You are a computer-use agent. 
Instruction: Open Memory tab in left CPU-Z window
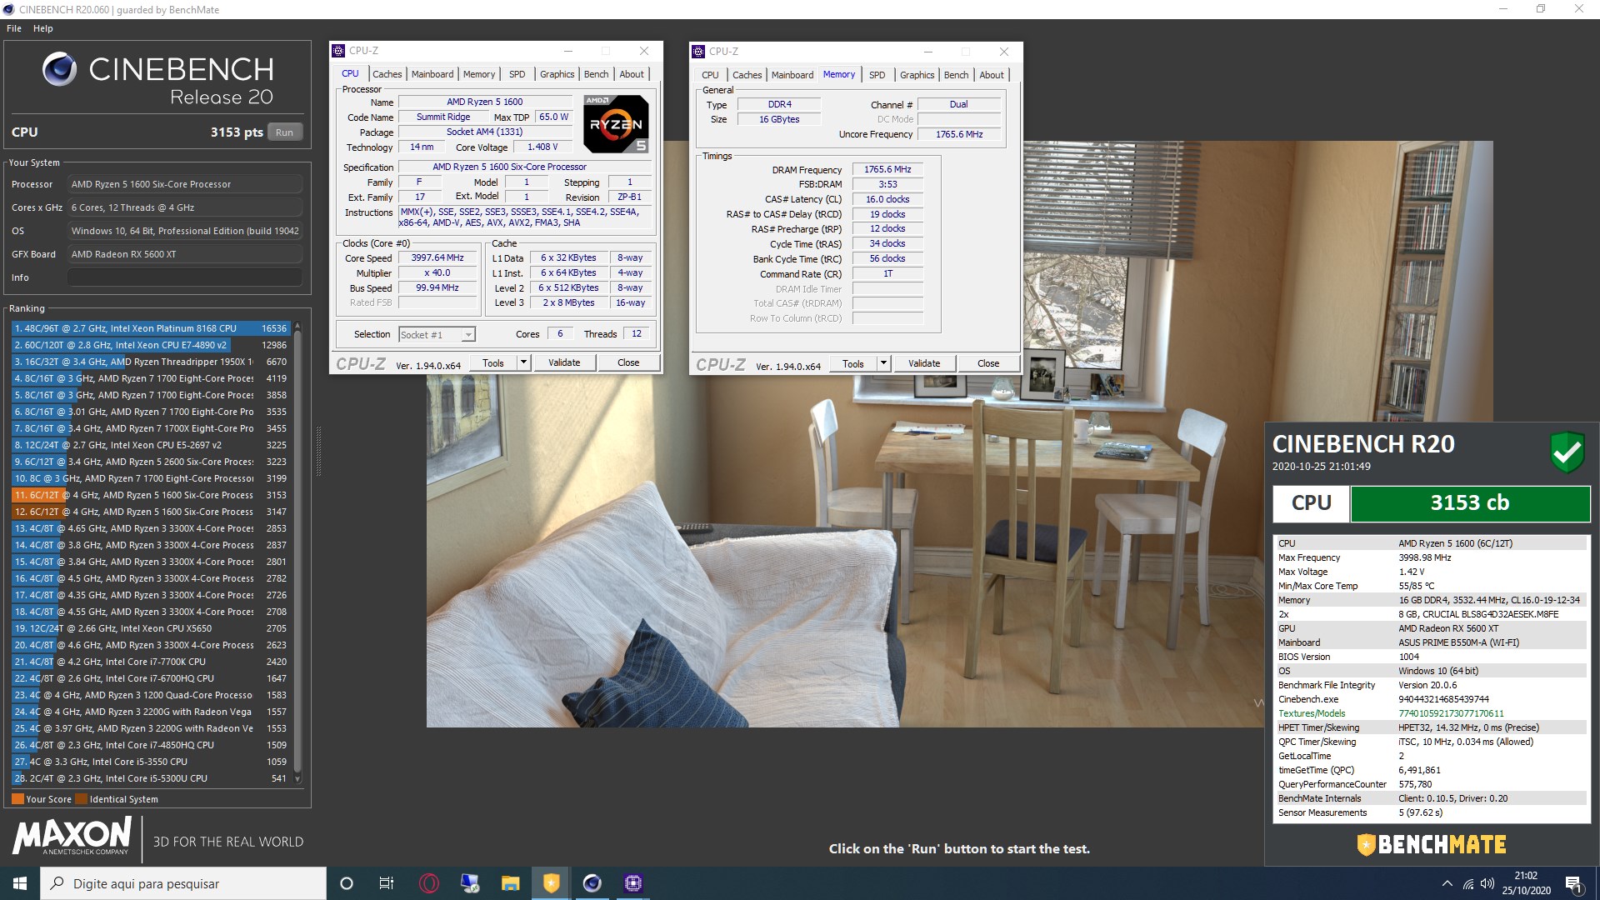click(479, 74)
